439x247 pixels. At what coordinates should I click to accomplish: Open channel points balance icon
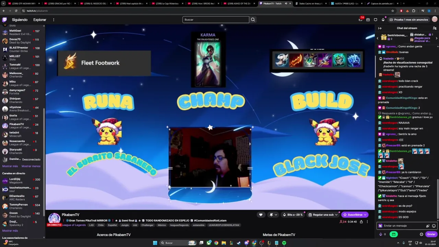380,234
